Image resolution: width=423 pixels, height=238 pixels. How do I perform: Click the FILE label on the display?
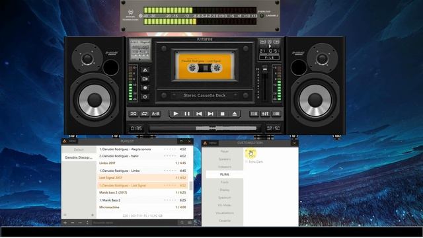269,58
